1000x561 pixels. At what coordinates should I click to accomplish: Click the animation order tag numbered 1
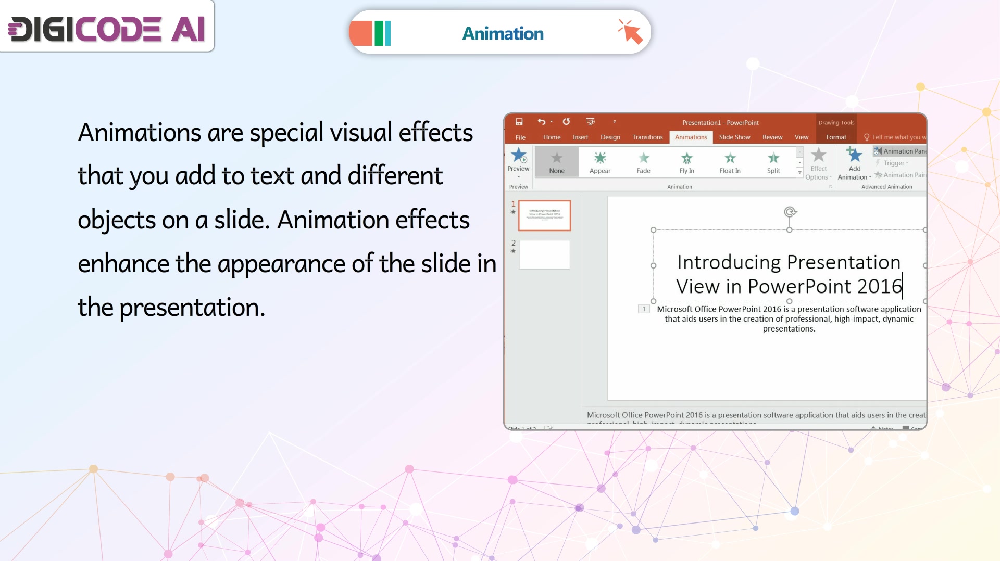pos(644,309)
